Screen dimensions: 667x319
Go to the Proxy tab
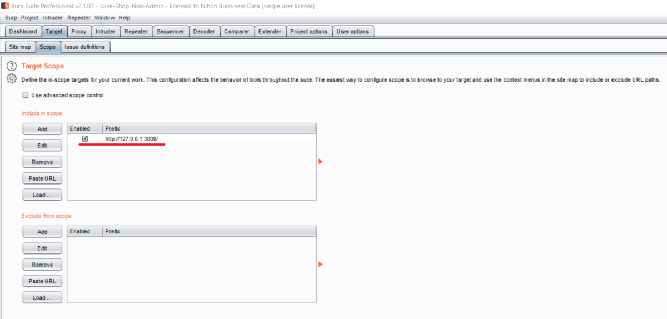coord(79,32)
